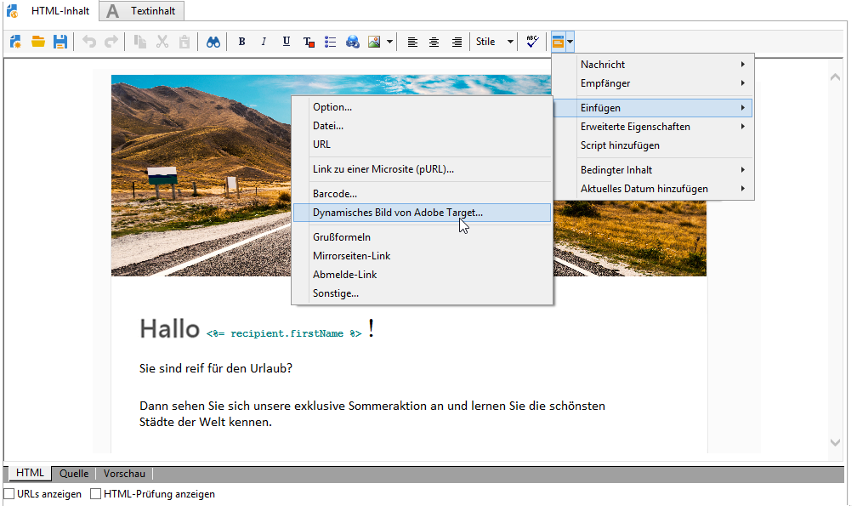
Task: Click the personalization field insert icon
Action: (x=558, y=42)
